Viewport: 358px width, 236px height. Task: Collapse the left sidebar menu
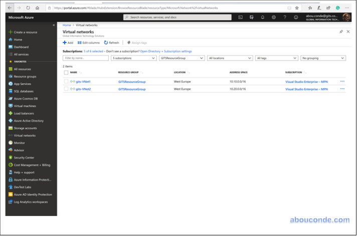(x=54, y=24)
